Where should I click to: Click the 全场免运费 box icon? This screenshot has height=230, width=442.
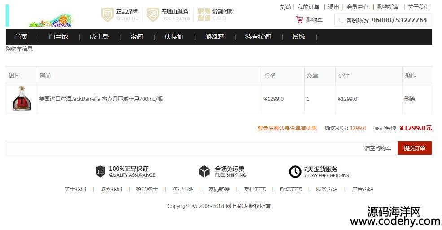(x=204, y=171)
